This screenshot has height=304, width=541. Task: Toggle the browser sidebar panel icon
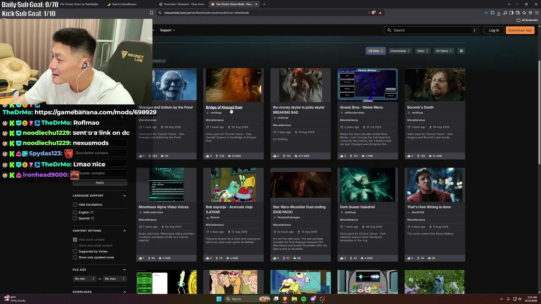point(511,13)
